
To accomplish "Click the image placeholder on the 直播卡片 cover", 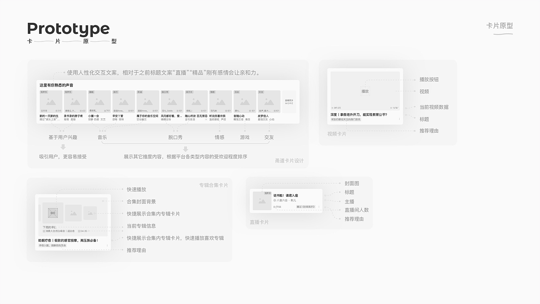I will [262, 201].
